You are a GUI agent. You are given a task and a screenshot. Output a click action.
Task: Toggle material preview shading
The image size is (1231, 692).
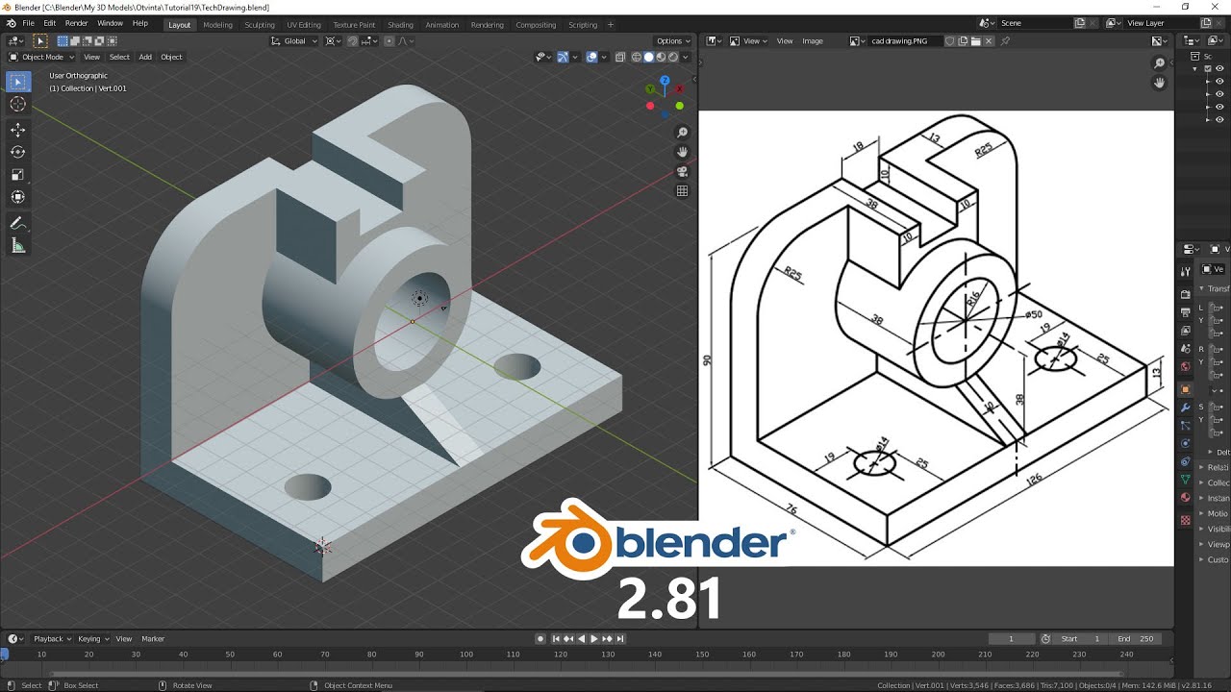coord(661,57)
